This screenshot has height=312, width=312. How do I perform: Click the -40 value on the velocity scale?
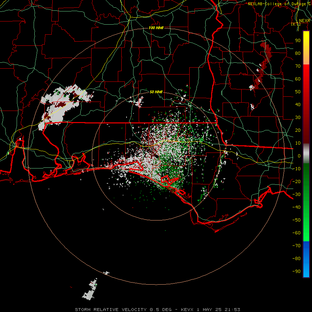[x=296, y=207]
